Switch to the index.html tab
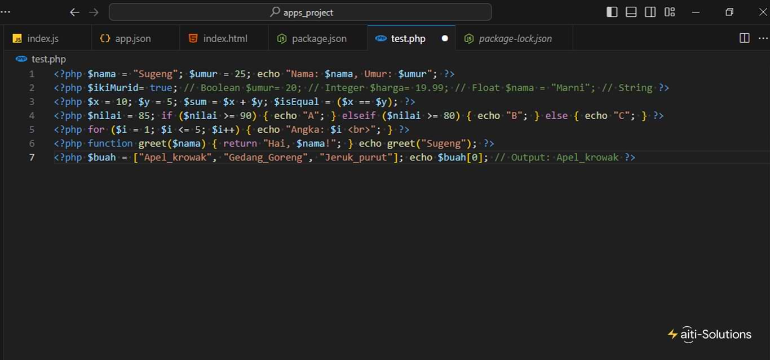This screenshot has height=360, width=770. (224, 38)
